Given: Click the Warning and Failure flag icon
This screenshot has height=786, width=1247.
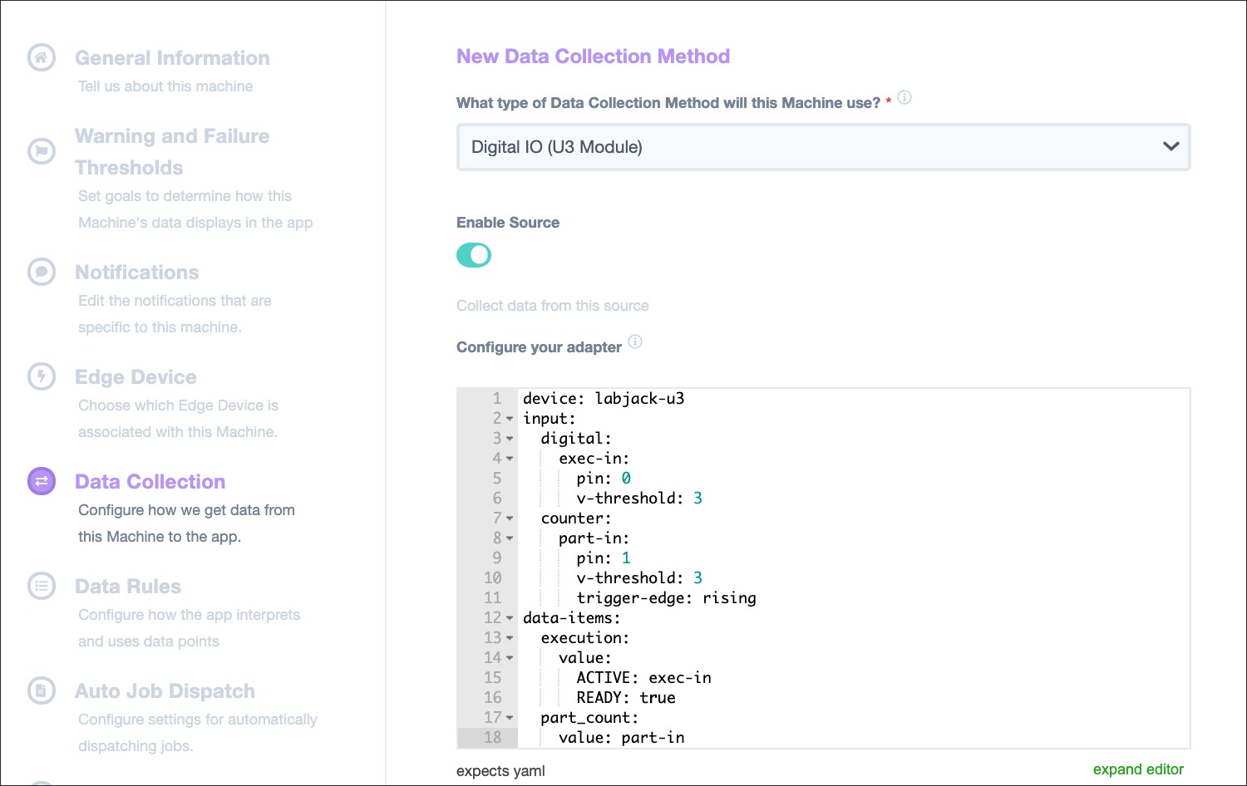Looking at the screenshot, I should 42,150.
